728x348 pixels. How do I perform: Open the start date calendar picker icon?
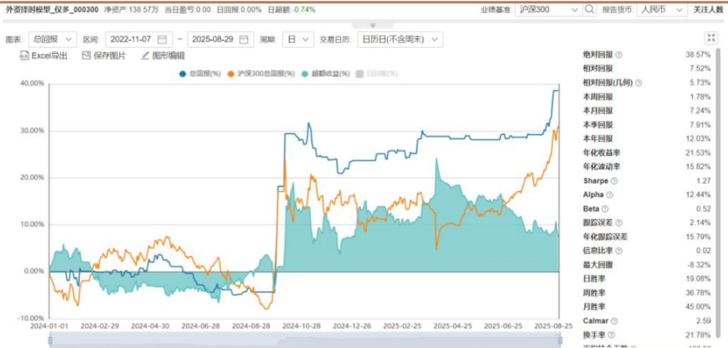click(x=163, y=39)
